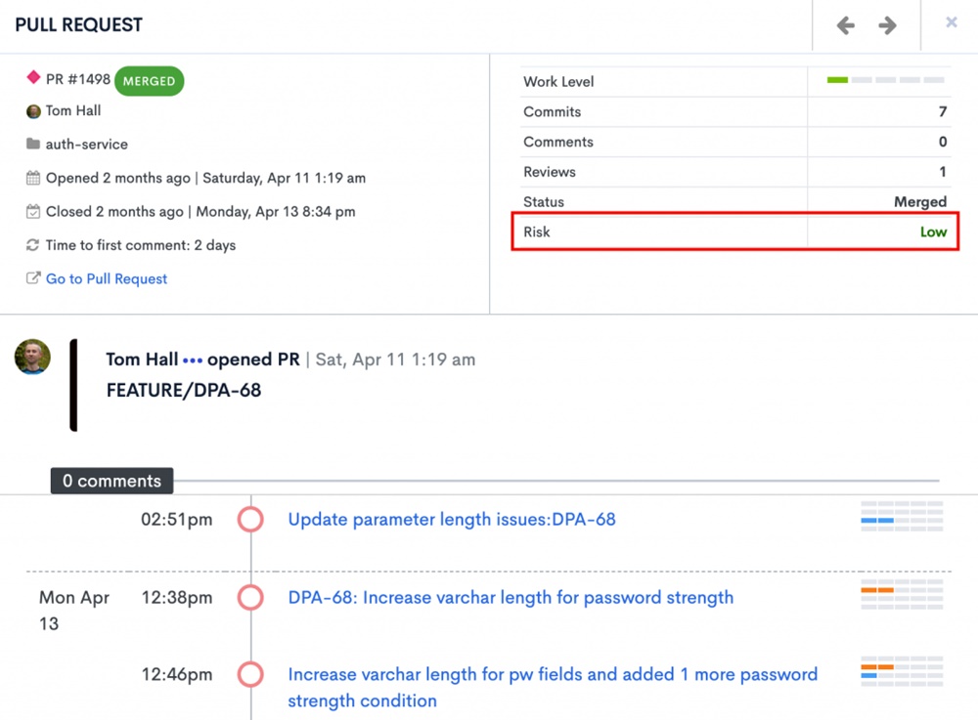The height and width of the screenshot is (720, 978).
Task: Click the PULL REQUEST panel heading
Action: click(78, 25)
